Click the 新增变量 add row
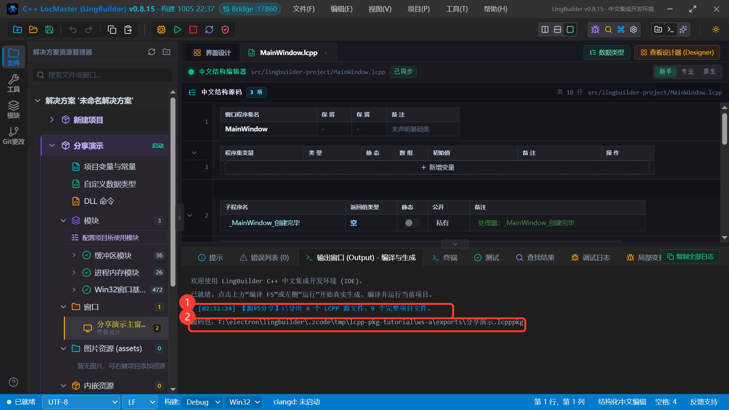Viewport: 729px width, 410px height. (x=437, y=167)
